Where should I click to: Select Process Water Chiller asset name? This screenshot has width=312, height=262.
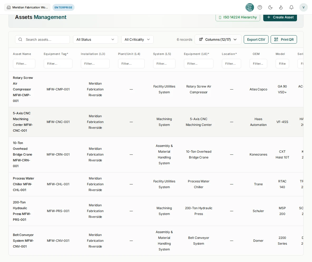(x=23, y=184)
